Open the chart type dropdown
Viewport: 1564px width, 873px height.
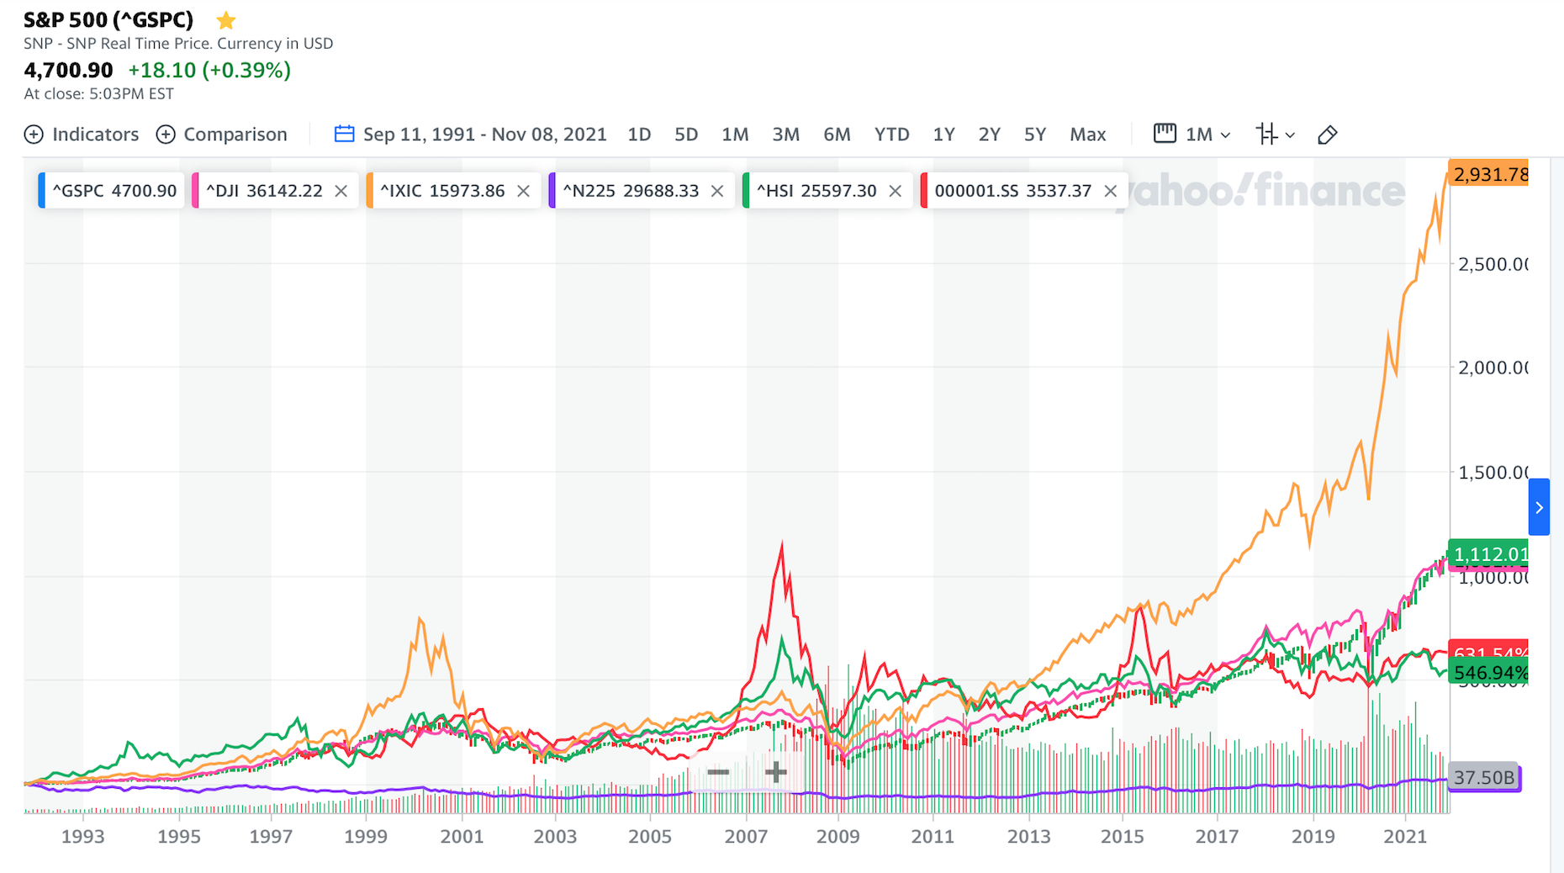point(1275,134)
